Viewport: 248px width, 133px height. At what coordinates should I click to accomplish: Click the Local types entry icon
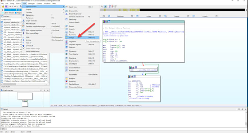coord(67,64)
